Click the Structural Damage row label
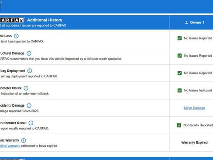This screenshot has height=160, width=213. click(12, 53)
